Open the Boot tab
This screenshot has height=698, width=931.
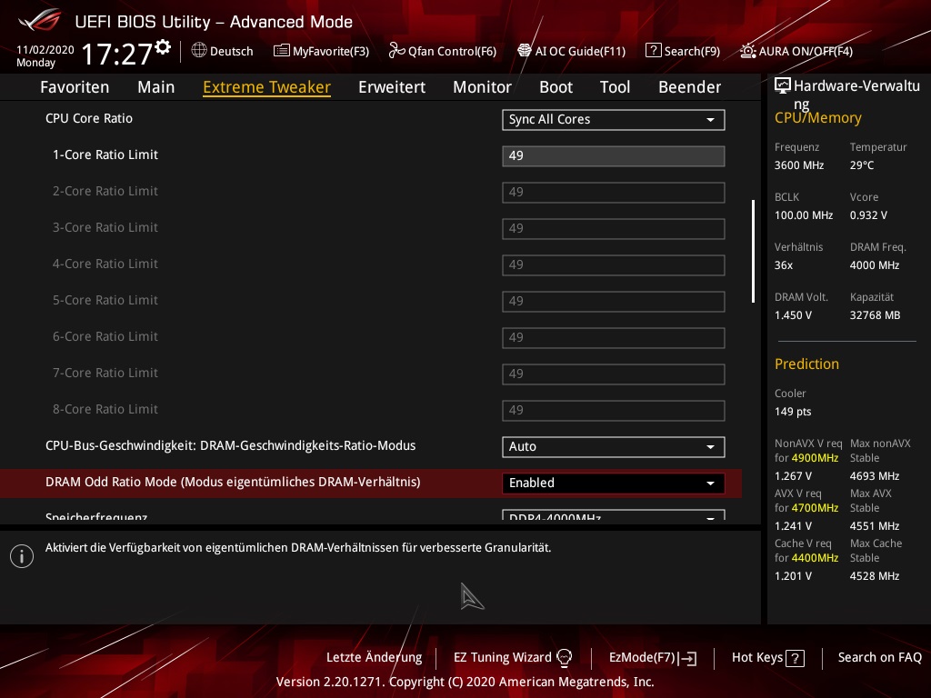pos(556,87)
